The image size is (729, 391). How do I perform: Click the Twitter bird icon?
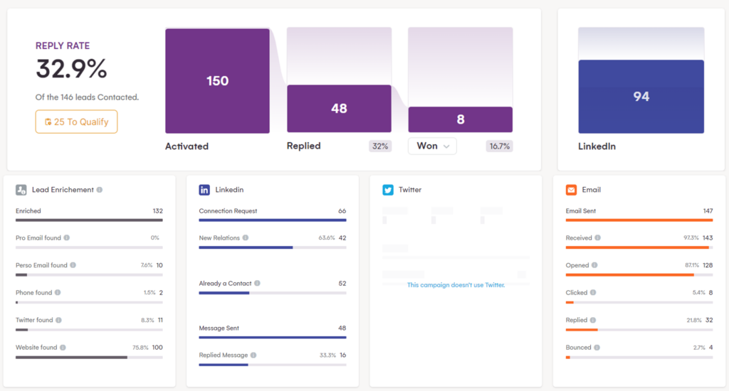(x=388, y=190)
